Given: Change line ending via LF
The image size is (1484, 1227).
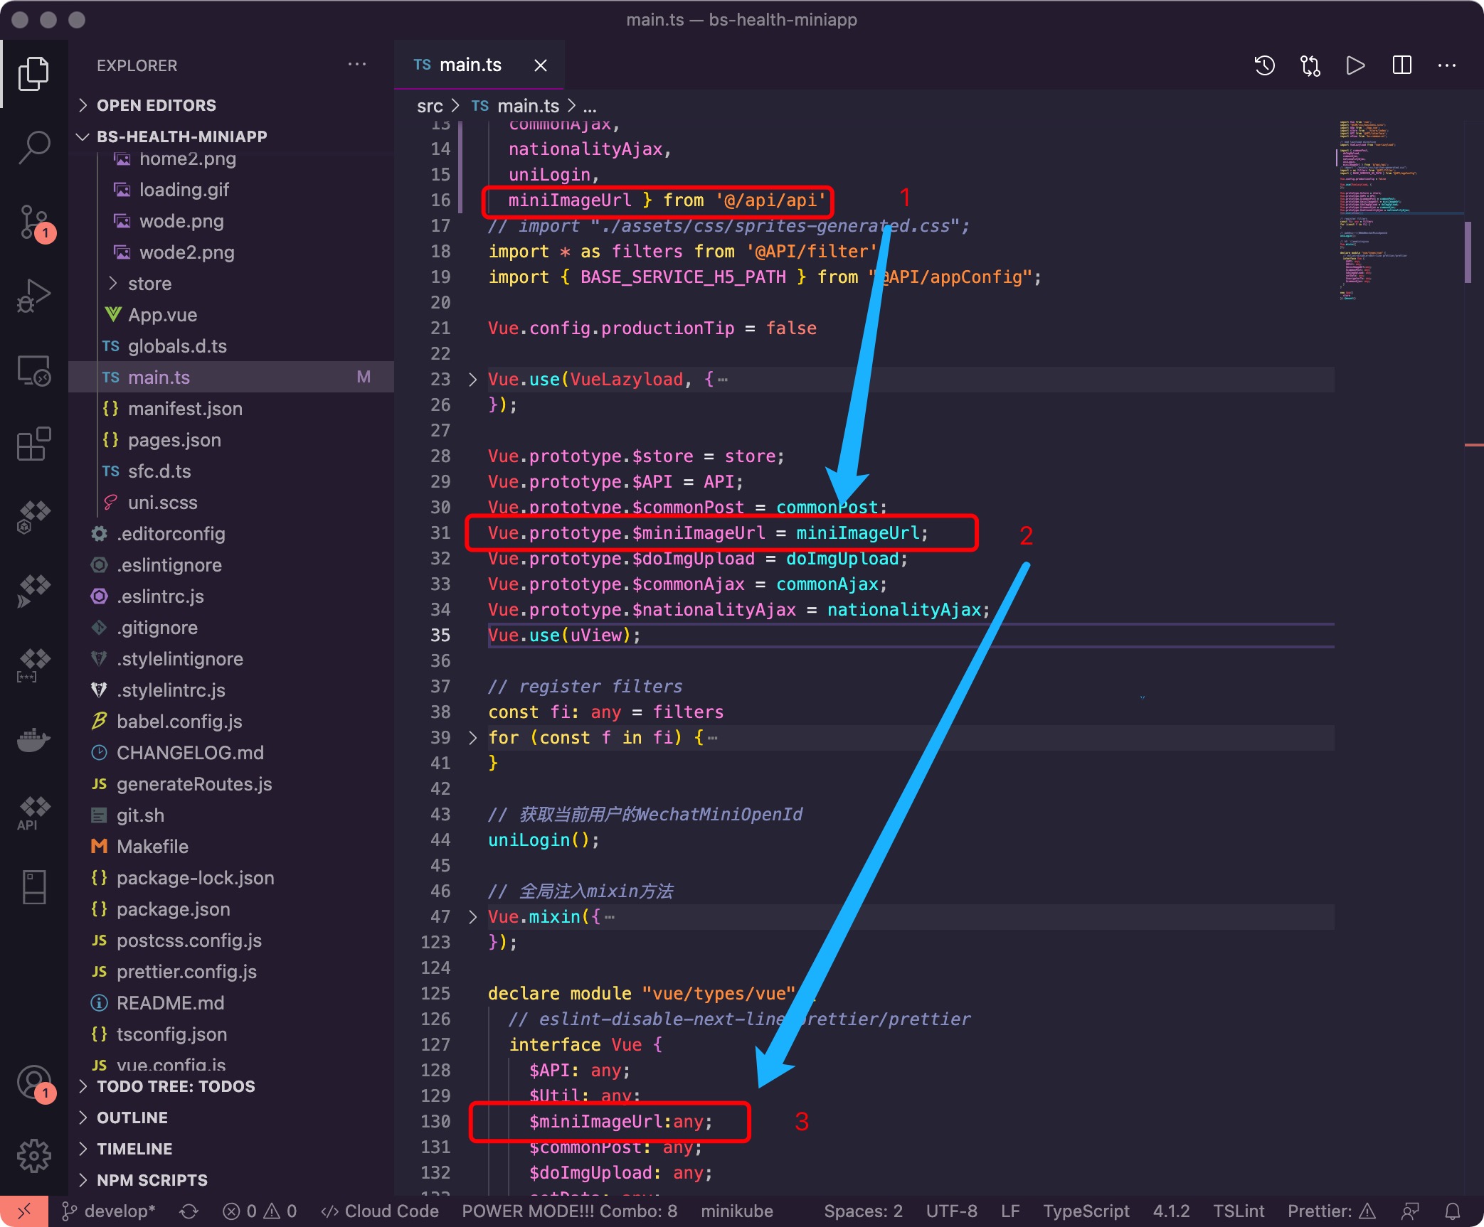Looking at the screenshot, I should coord(1010,1211).
